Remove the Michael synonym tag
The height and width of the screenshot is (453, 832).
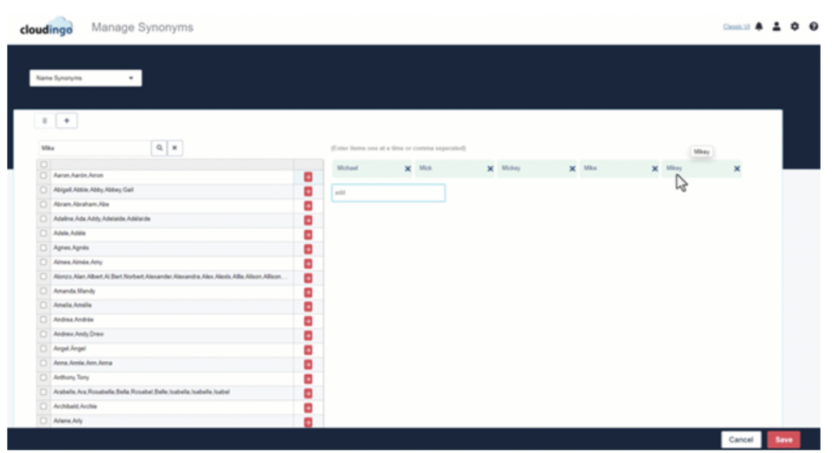408,168
